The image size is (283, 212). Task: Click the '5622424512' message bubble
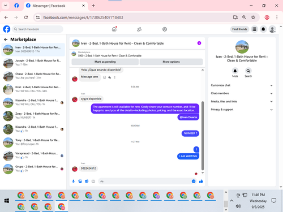tap(88, 168)
